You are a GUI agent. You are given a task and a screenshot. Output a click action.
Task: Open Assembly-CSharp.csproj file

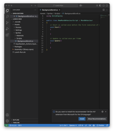pos(24,49)
